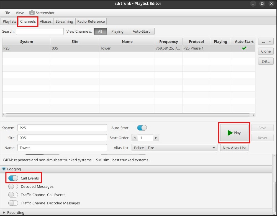The height and width of the screenshot is (216, 277).
Task: Open the ellipsis dropdown button beside table
Action: [x=266, y=41]
